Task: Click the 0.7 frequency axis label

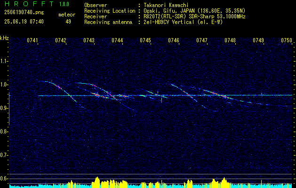Action: 4,155
